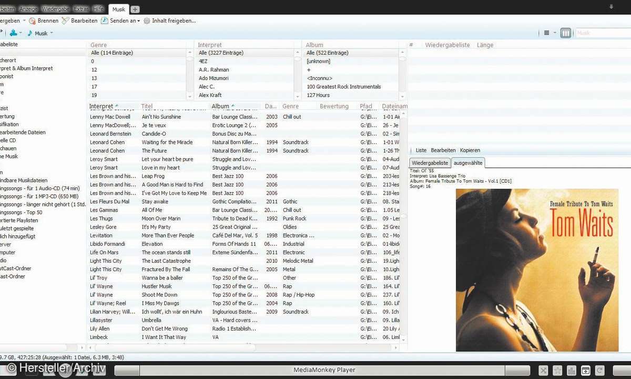Click the down arrow icon at the top right
Viewport: 631px width, 379px height.
612,7
